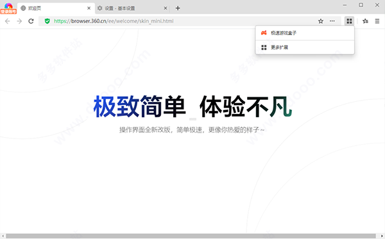The height and width of the screenshot is (239, 385).
Task: Click the address bar URL field
Action: [x=180, y=21]
